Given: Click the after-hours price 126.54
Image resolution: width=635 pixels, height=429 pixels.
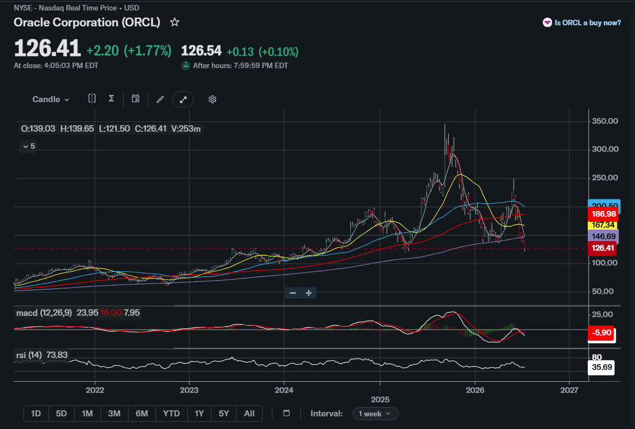Looking at the screenshot, I should point(201,51).
